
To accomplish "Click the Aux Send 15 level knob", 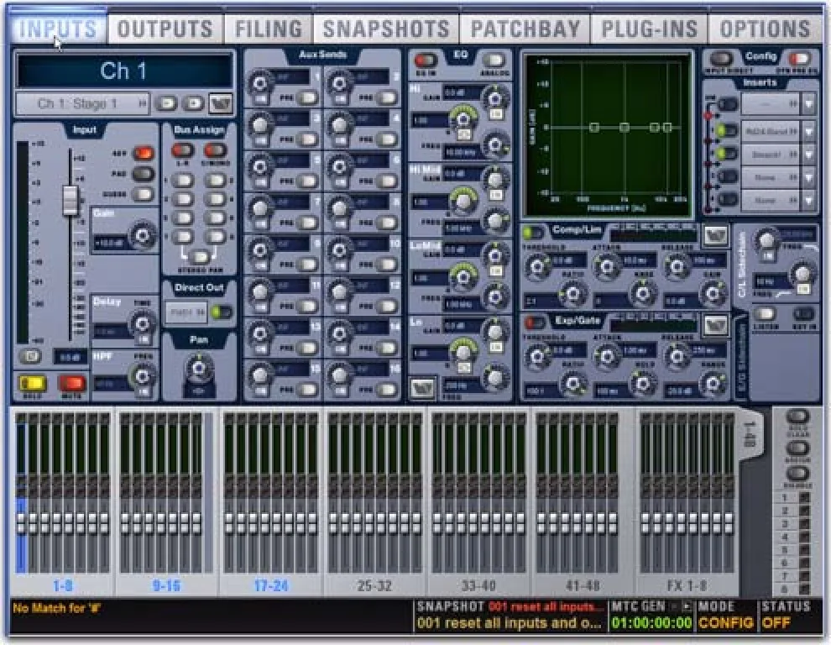I will [x=259, y=375].
